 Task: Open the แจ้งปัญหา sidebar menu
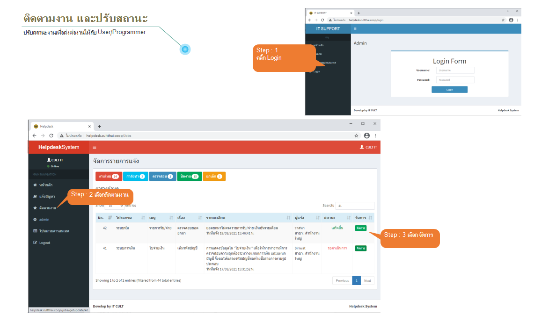coord(47,196)
